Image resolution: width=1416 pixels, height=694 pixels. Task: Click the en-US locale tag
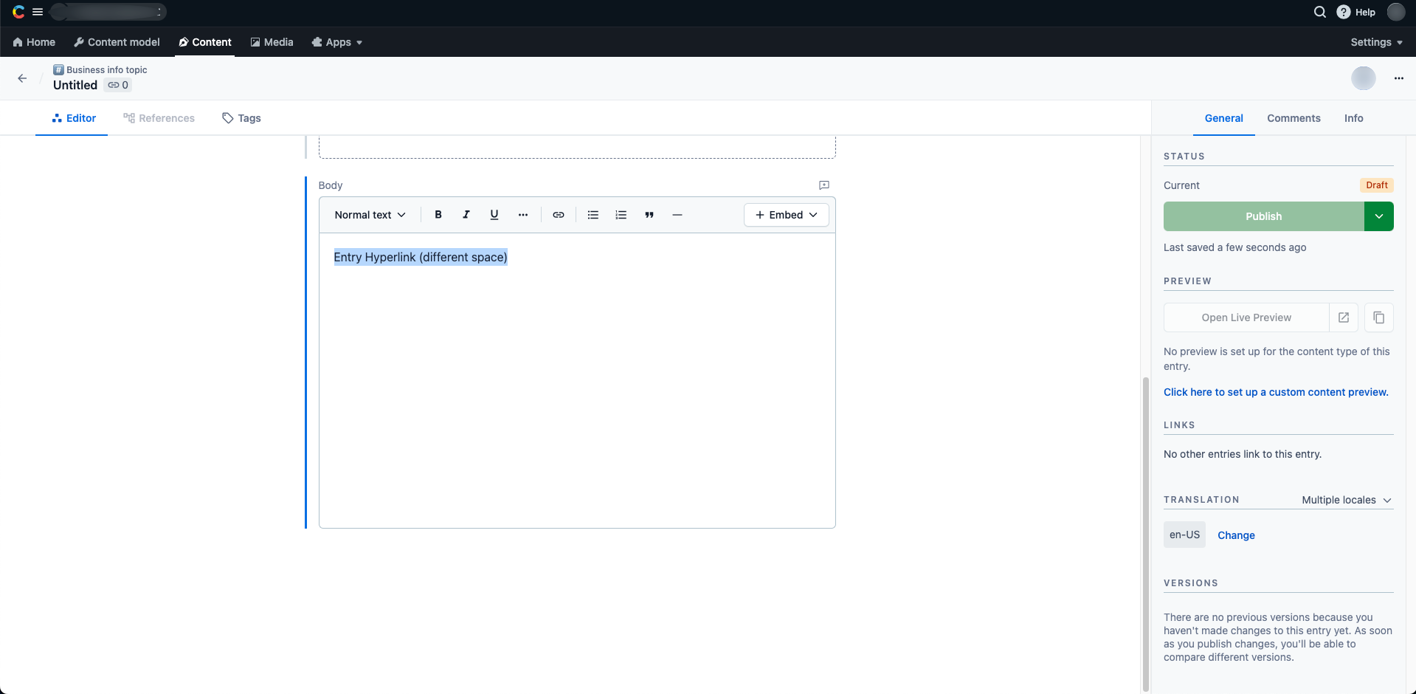coord(1184,535)
